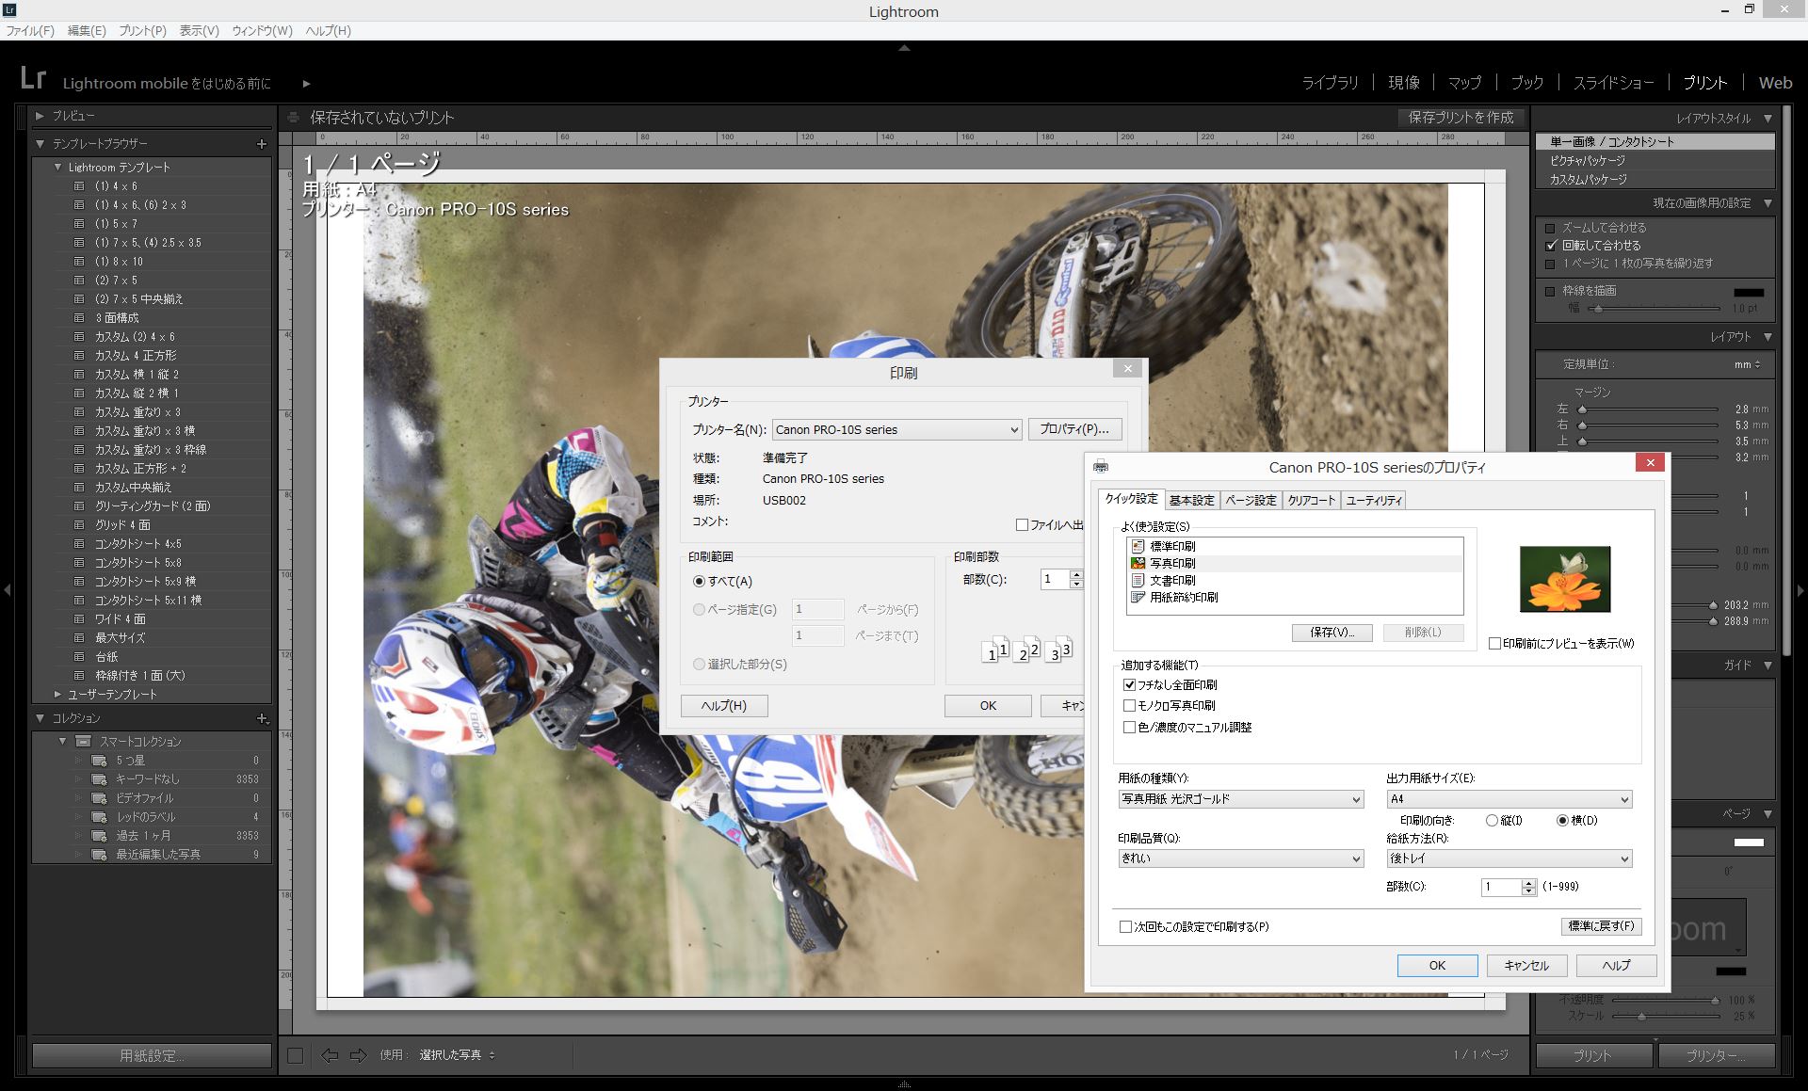Screen dimensions: 1808x1091
Task: Select 縦 portrait orientation radio button
Action: click(1492, 820)
